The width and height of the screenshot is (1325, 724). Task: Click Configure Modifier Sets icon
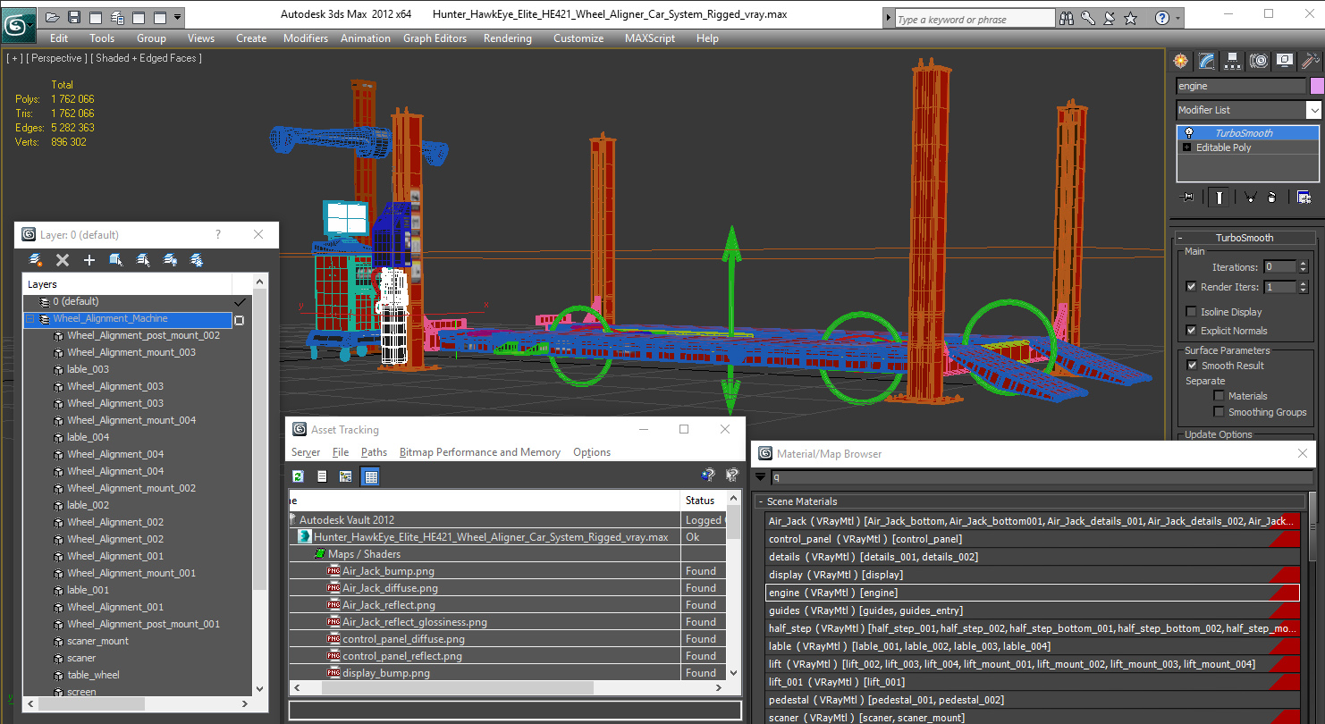pos(1304,197)
